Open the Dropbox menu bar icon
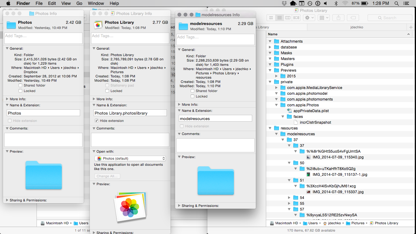 [284, 3]
